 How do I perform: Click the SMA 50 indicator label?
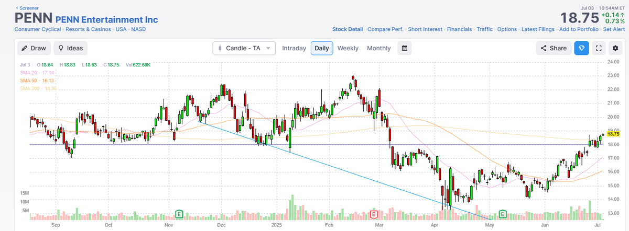(x=37, y=80)
